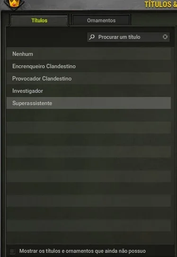Clear the title search with the X icon

coord(165,37)
